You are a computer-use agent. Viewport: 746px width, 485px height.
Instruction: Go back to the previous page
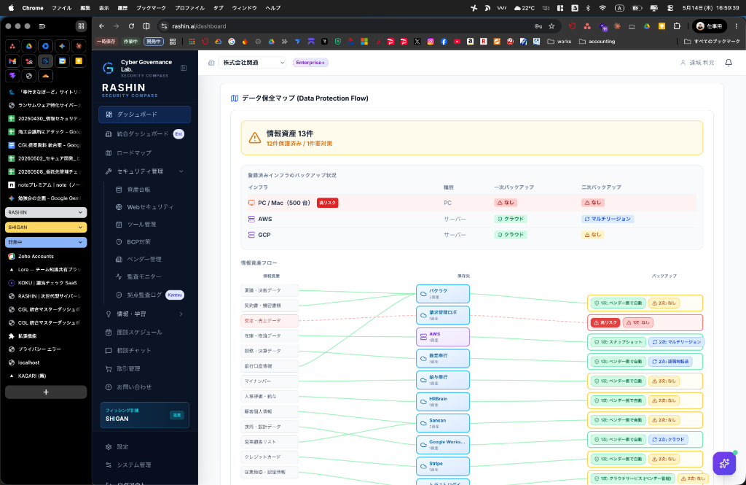[x=101, y=26]
